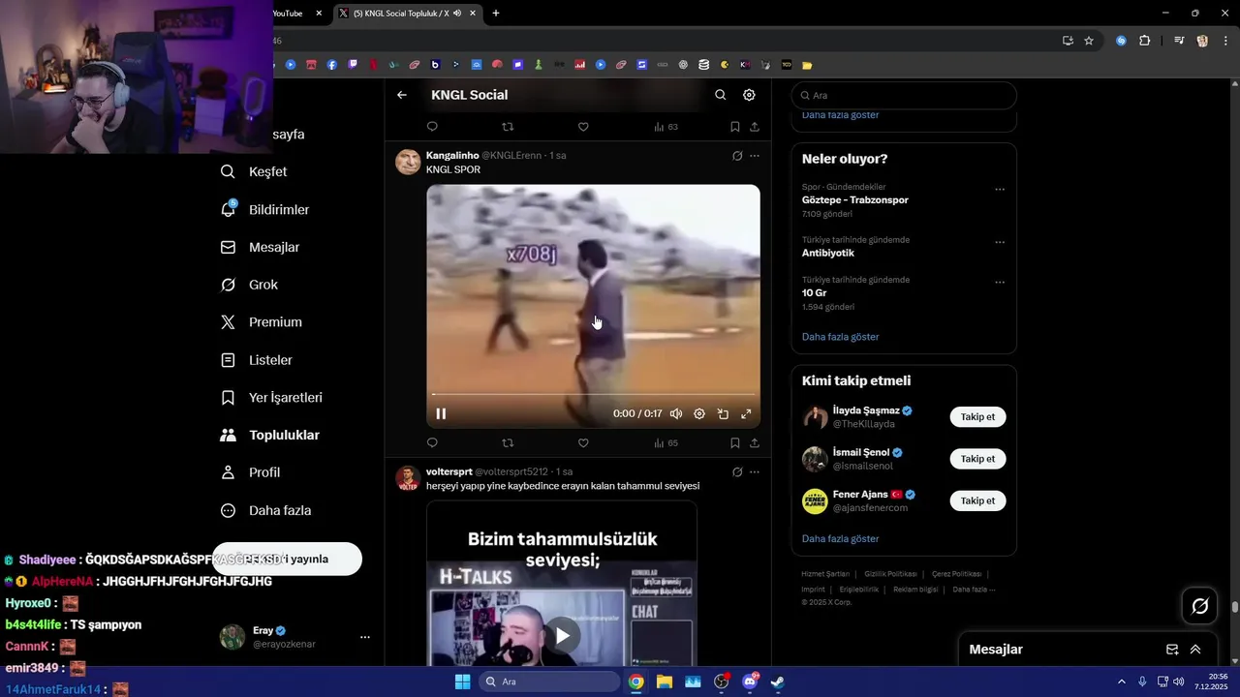Pause the KNGL SPOR video

(441, 413)
